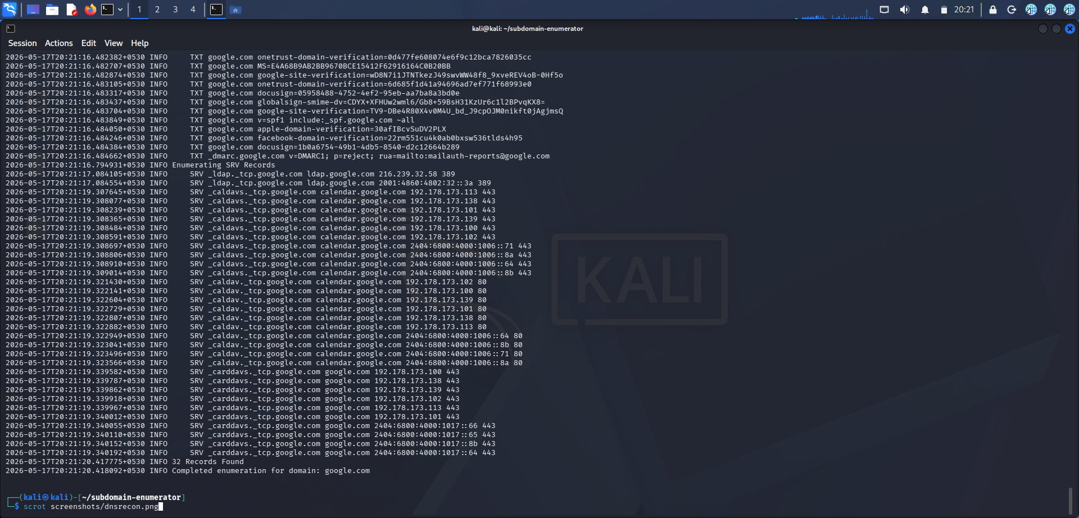Screen dimensions: 1079x518
Task: Click the '_dmarc.google.com' record name
Action: (246, 156)
